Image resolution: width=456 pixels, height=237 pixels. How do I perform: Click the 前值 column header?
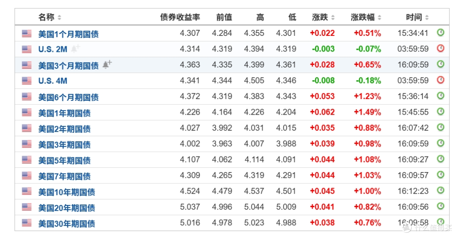[x=224, y=17]
